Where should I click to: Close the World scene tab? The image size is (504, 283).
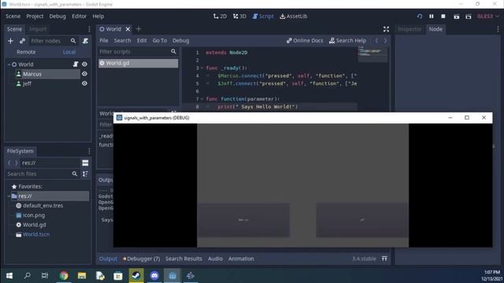pos(128,29)
